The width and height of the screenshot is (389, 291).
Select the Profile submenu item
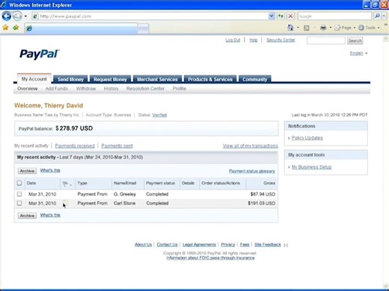180,89
